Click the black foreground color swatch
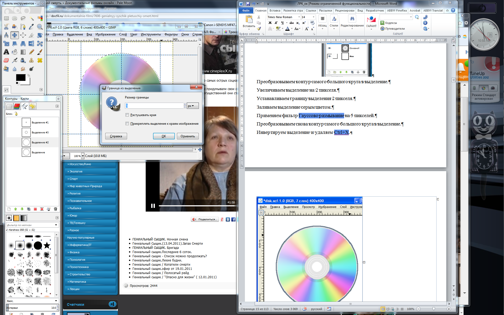 tap(20, 77)
